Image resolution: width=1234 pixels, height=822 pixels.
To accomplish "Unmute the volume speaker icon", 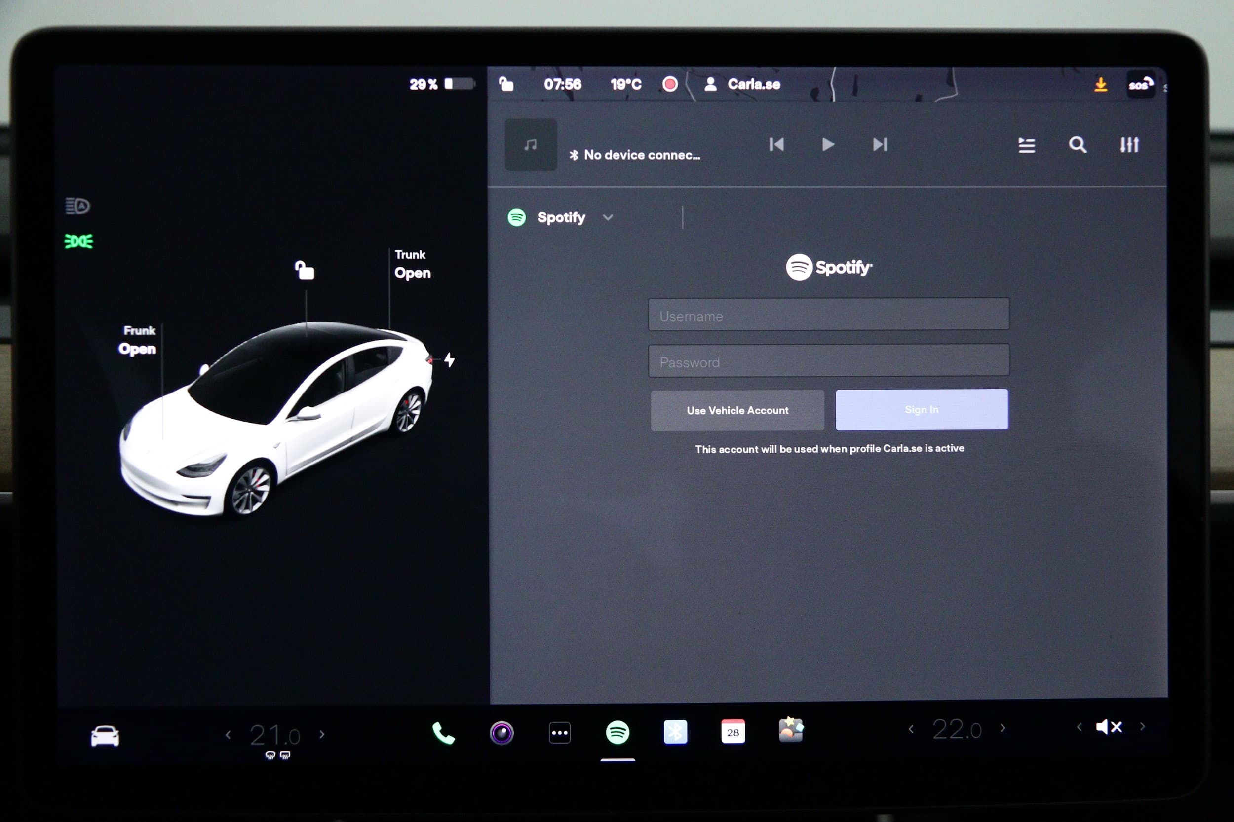I will coord(1109,727).
